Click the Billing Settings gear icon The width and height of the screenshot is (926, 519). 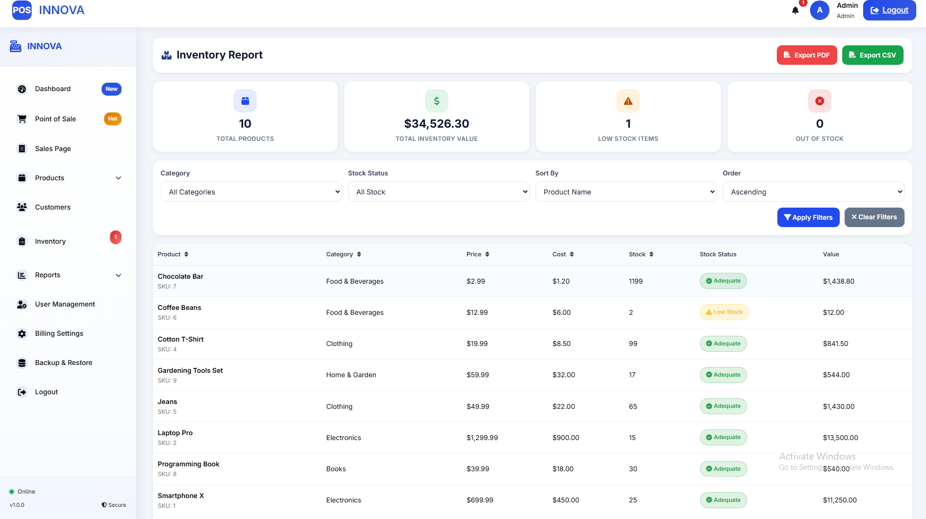(x=22, y=334)
